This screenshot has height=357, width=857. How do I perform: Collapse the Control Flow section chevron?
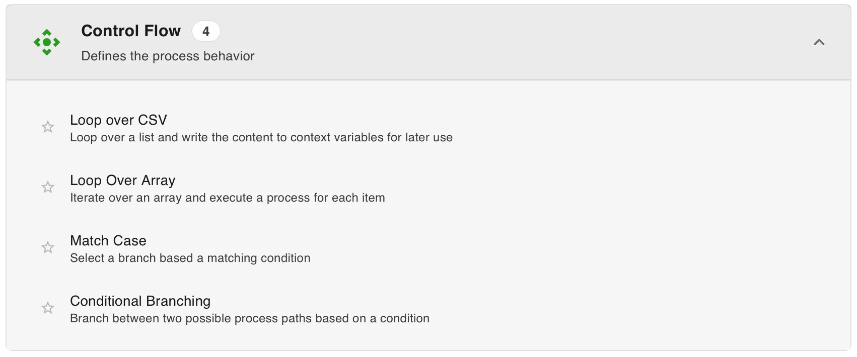pos(819,42)
